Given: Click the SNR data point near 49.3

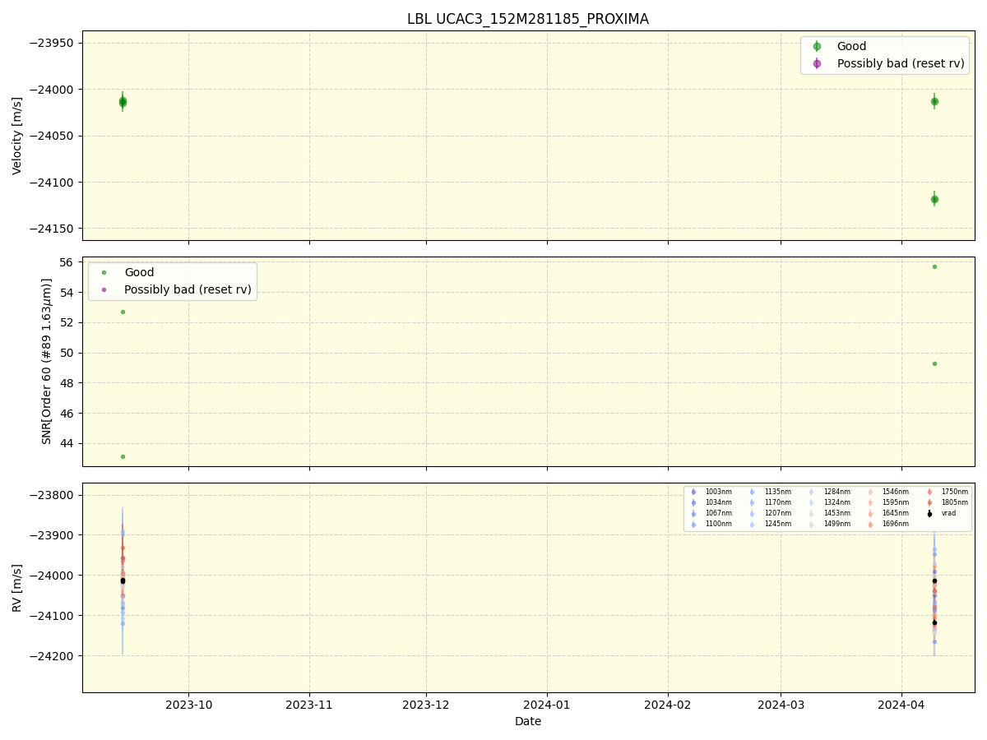Looking at the screenshot, I should coord(934,363).
